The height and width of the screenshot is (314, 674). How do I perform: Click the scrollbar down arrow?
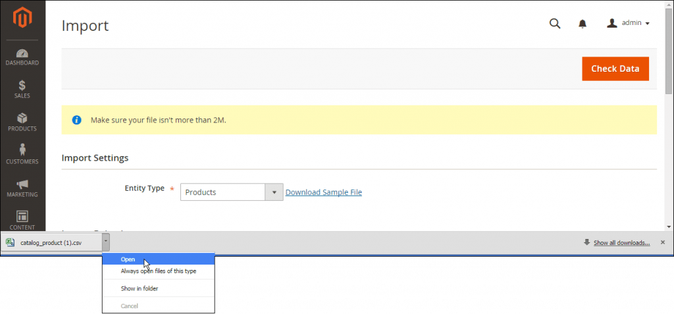669,226
